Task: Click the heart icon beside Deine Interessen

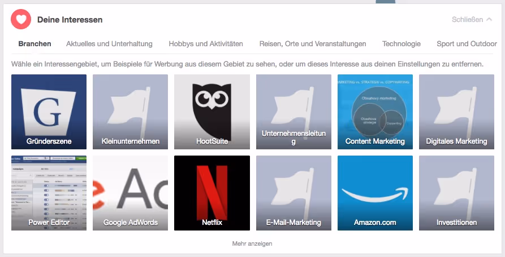Action: tap(21, 19)
